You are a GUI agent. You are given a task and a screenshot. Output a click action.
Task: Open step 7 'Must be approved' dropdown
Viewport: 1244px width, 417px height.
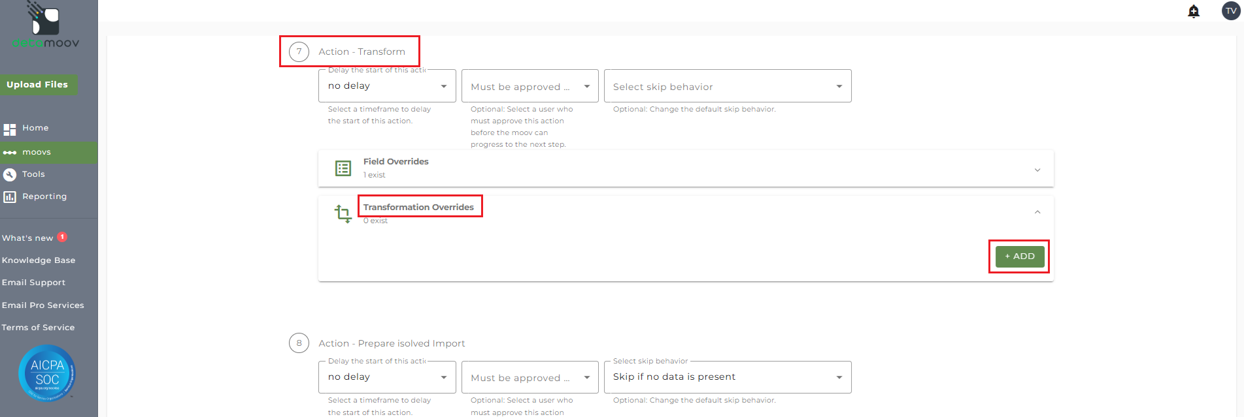(x=530, y=87)
